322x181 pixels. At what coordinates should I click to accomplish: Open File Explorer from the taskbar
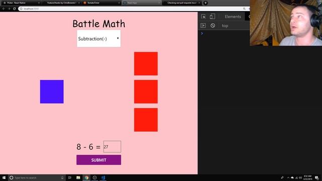[x=78, y=177]
